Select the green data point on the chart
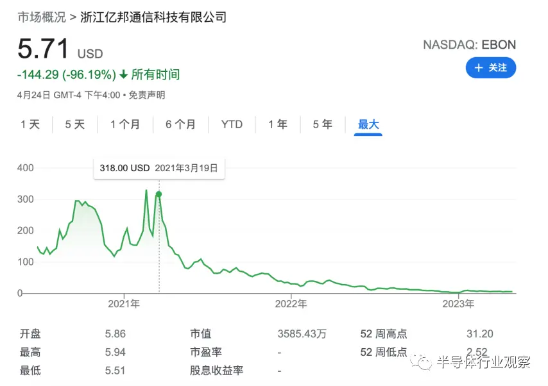Image resolution: width=548 pixels, height=386 pixels. (x=159, y=194)
